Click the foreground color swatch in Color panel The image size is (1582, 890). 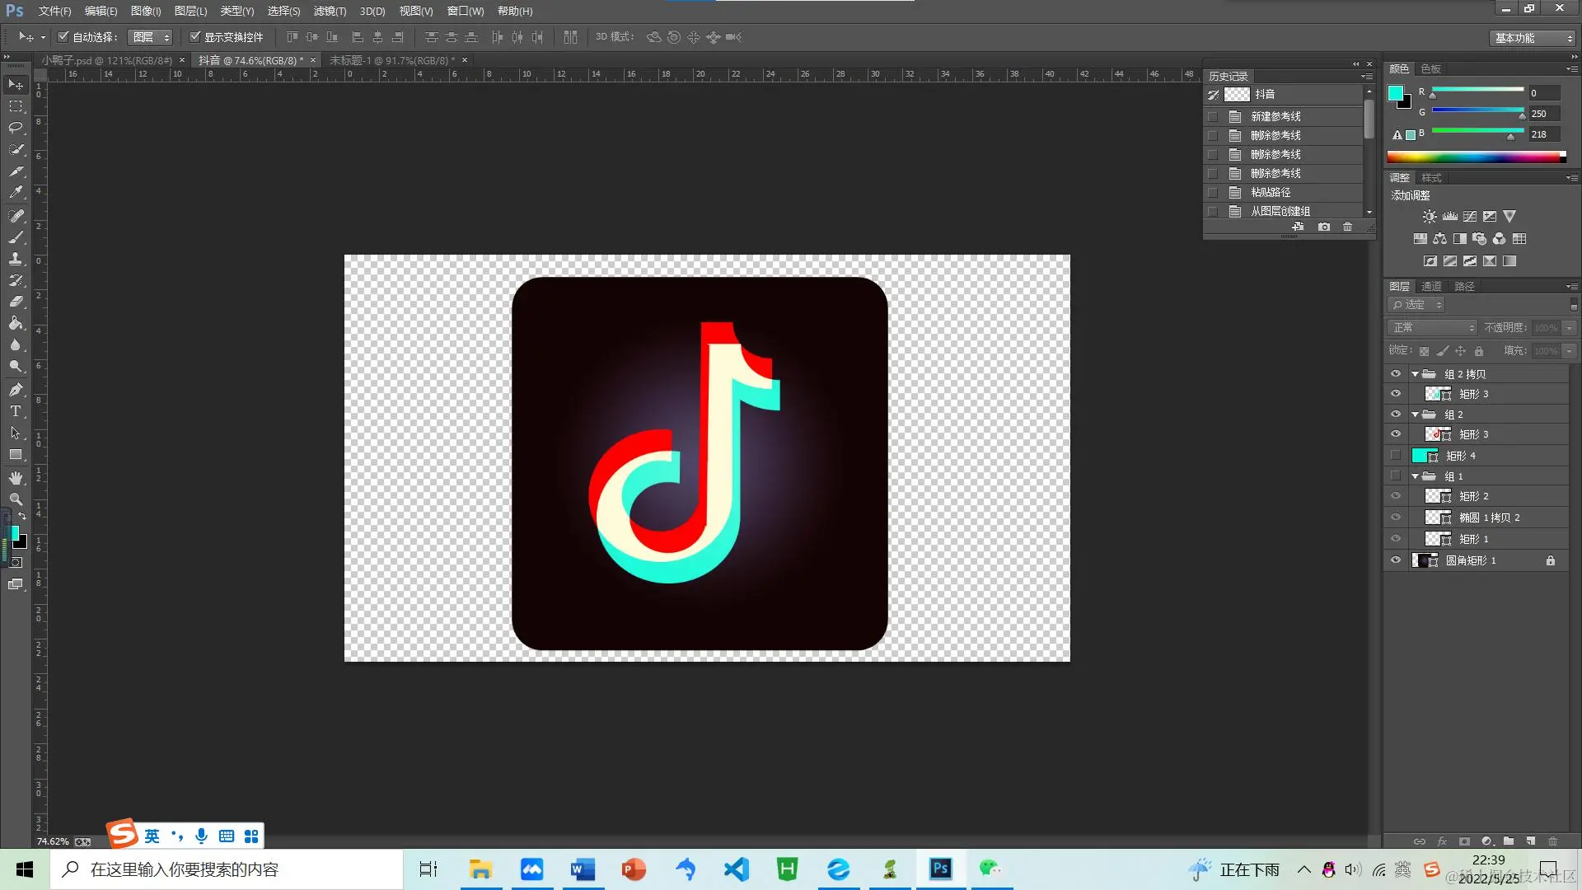click(1395, 93)
